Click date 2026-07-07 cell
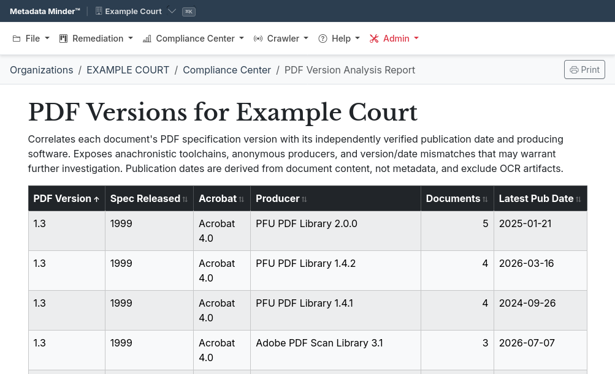This screenshot has width=615, height=374. (540, 350)
